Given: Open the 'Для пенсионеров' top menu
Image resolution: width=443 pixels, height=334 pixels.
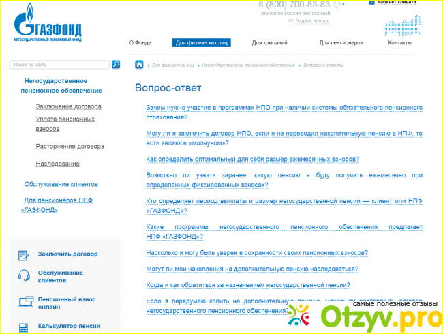Looking at the screenshot, I should [x=341, y=42].
